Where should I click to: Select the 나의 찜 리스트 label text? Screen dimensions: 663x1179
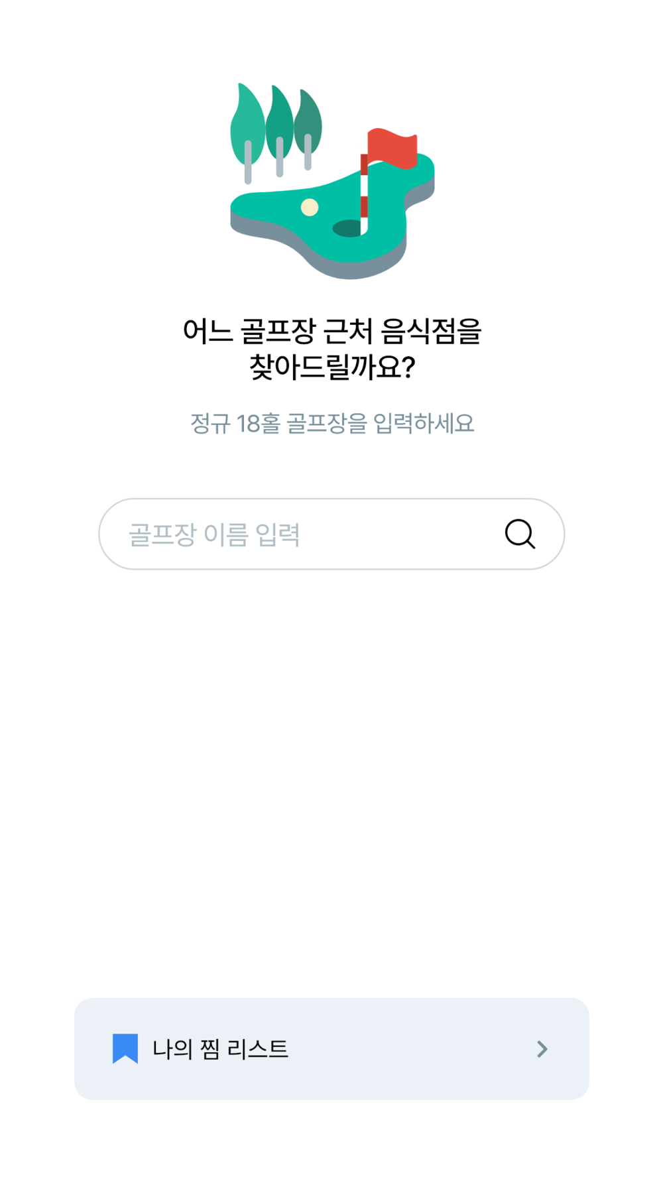click(x=221, y=1049)
